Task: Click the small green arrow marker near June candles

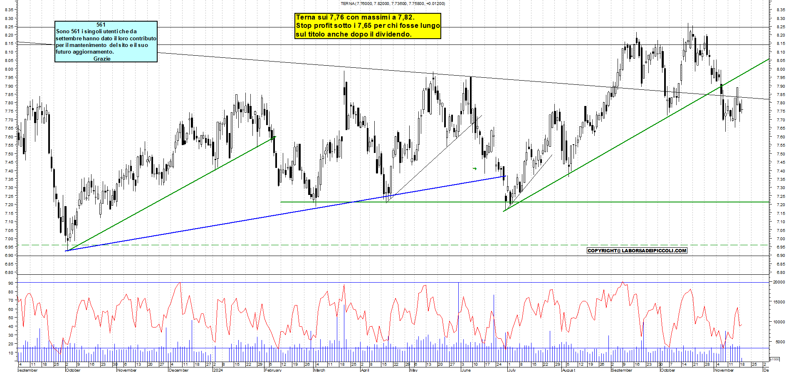Action: pyautogui.click(x=475, y=168)
